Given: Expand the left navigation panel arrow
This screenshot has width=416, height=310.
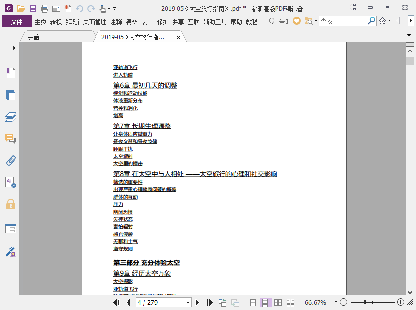Looking at the screenshot, I should (14, 48).
